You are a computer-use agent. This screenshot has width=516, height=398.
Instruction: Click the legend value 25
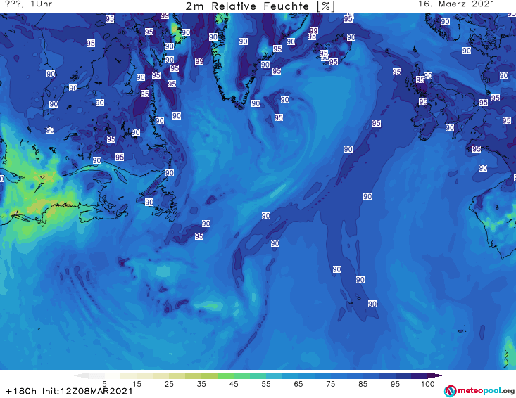pyautogui.click(x=169, y=384)
